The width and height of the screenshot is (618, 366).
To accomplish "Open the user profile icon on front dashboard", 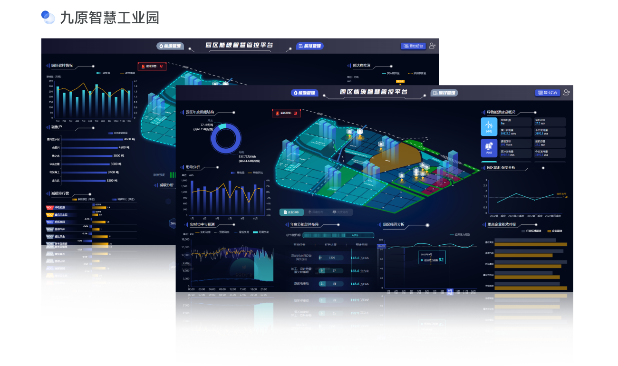I will click(x=566, y=93).
